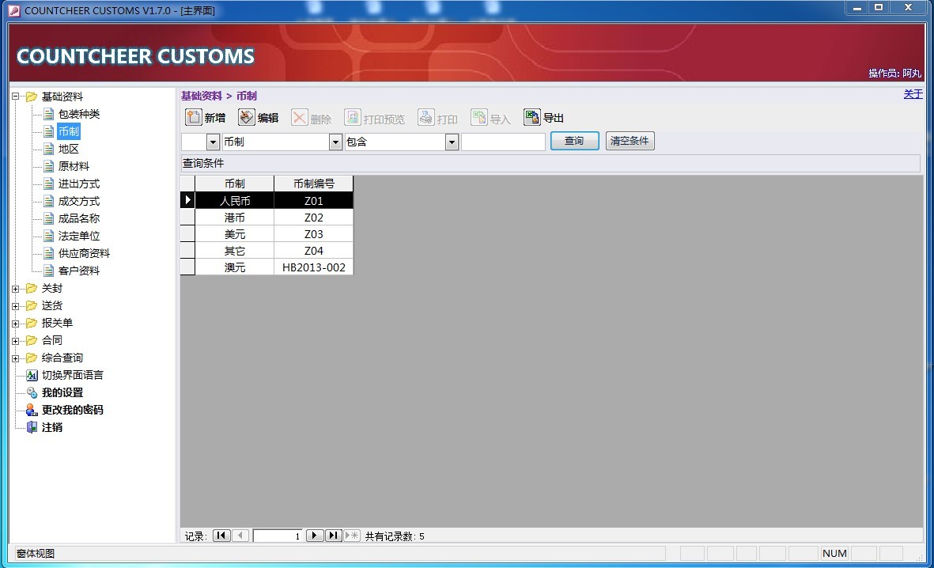Viewport: 934px width, 568px height.
Task: Collapse the 基础资料 tree node
Action: coord(16,97)
